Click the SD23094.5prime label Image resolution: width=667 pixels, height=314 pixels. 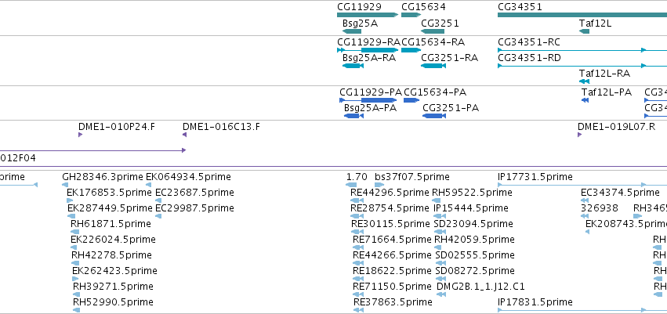473,223
